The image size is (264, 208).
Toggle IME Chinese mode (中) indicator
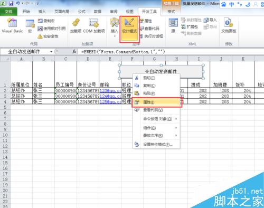[x=232, y=4]
